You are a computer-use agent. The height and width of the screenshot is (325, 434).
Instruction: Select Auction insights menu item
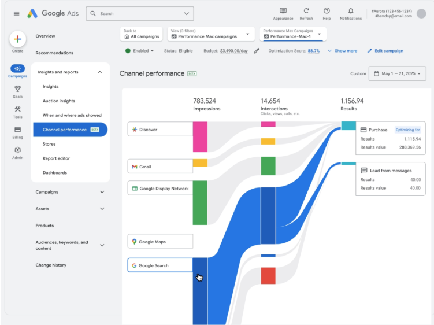coord(59,101)
